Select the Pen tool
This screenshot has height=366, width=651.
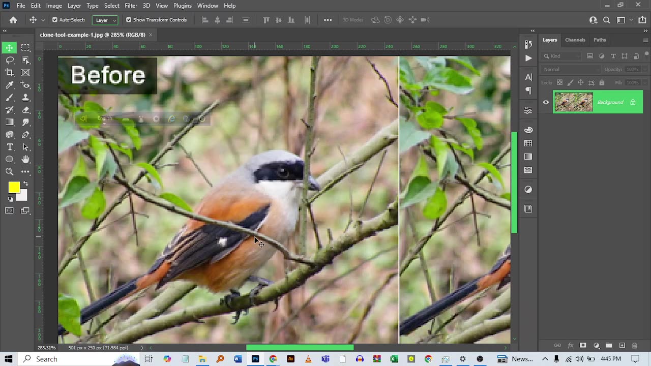[x=25, y=135]
